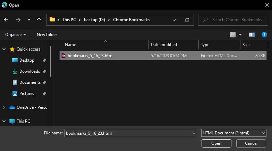The width and height of the screenshot is (272, 151).
Task: Expand chevron after 'backup (D:)' in path
Action: 109,20
